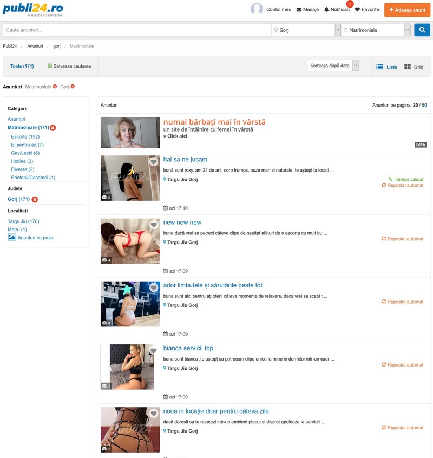Toggle favorite heart on 'new new new' listing
Viewport: 433px width, 458px height.
(154, 225)
